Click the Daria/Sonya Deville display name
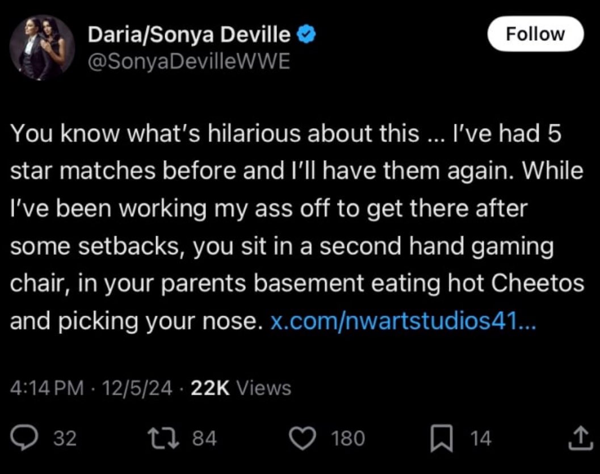The height and width of the screenshot is (474, 600). pyautogui.click(x=189, y=35)
